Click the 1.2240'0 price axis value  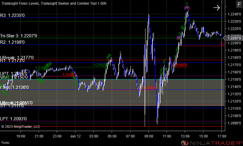point(234,14)
